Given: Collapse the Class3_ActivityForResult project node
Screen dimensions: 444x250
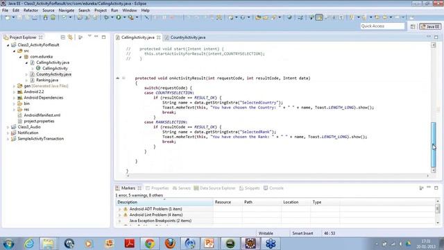Looking at the screenshot, I should (8, 45).
